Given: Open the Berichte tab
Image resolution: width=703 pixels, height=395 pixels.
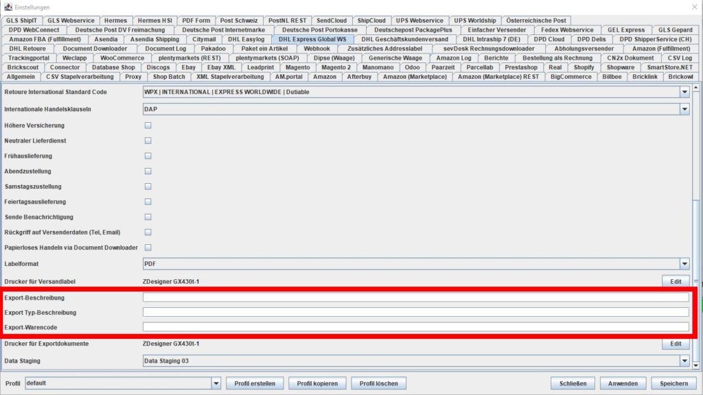Looking at the screenshot, I should (496, 58).
